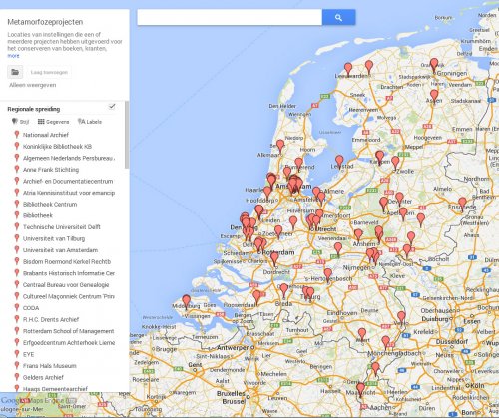Screen dimensions: 499x418
Task: Select the 'CODA' list entry
Action: point(31,308)
